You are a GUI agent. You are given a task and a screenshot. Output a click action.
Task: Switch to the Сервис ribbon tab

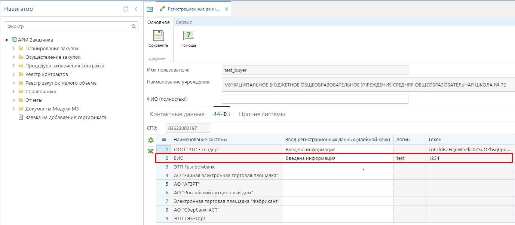[x=184, y=22]
